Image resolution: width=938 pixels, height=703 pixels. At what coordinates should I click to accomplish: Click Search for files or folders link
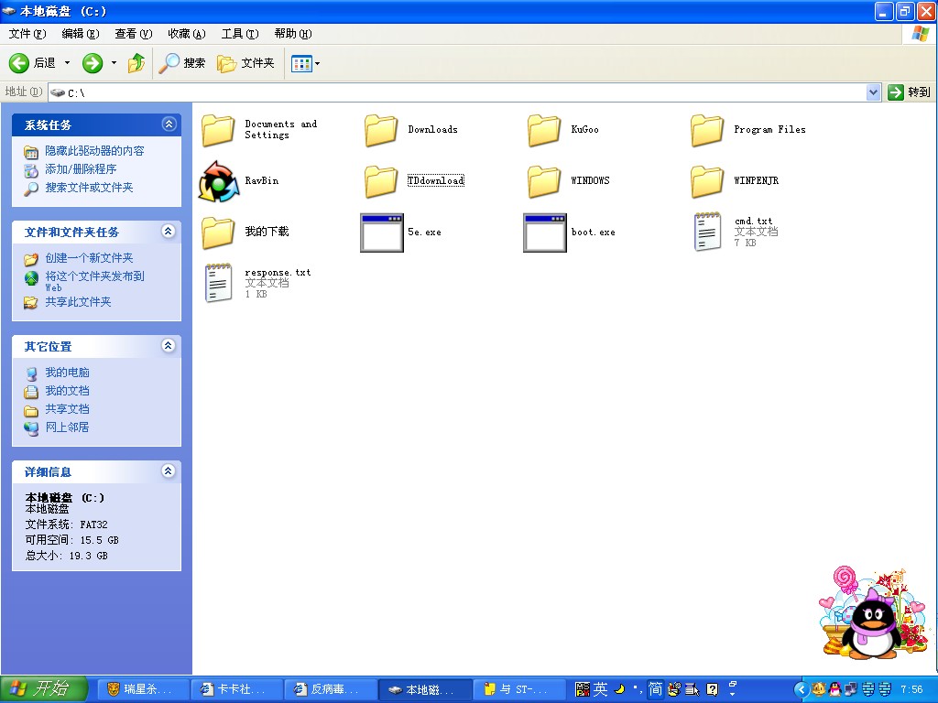click(89, 188)
